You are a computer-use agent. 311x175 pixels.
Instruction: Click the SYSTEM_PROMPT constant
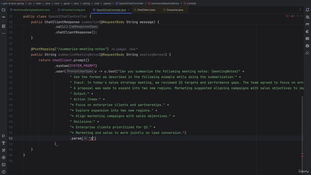click(x=83, y=66)
